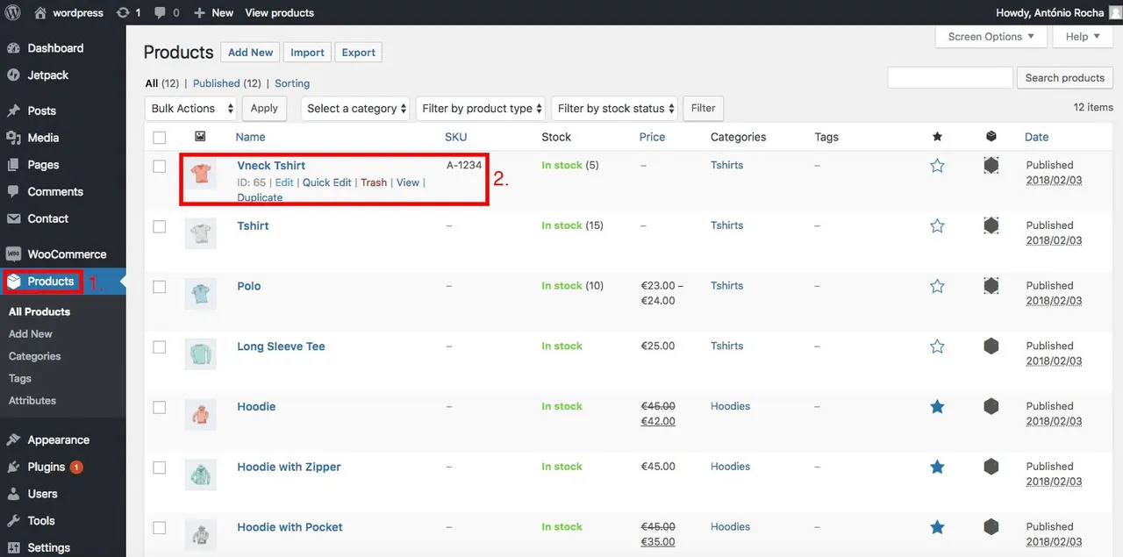Click the Import button
This screenshot has height=557, width=1123.
tap(307, 53)
